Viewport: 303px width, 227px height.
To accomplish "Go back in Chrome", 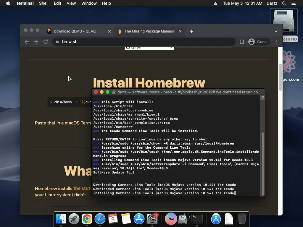I will [27, 42].
